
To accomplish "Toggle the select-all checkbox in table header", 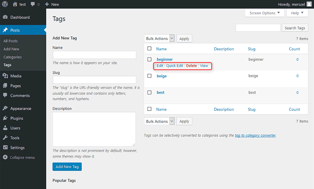I will 149,49.
